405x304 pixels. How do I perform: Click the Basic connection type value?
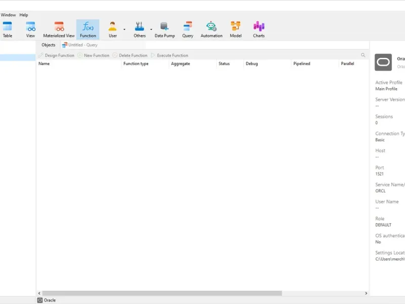pos(380,140)
